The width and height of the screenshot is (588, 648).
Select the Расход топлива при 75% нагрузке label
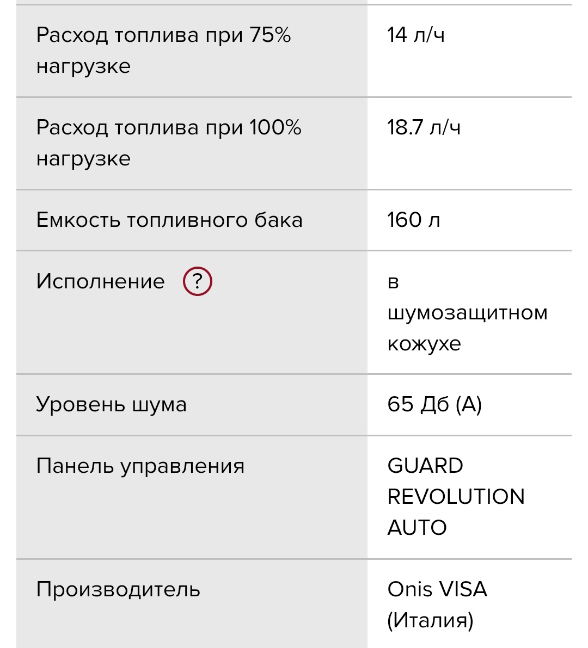[x=163, y=51]
